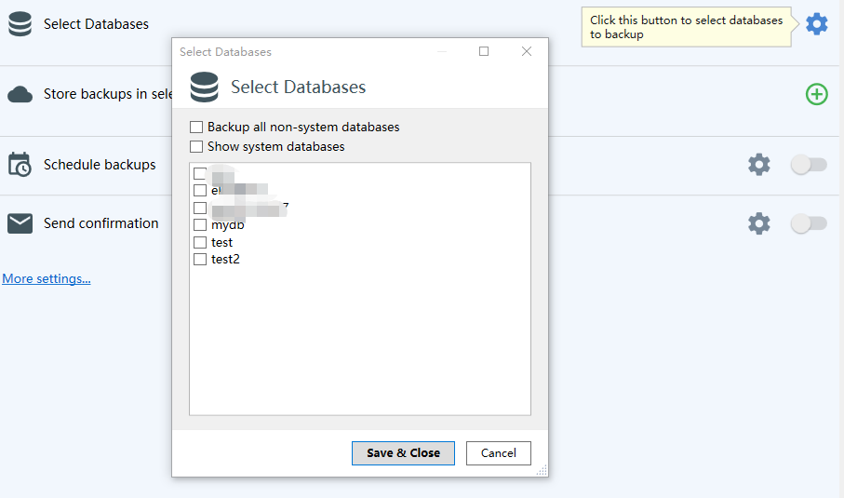The height and width of the screenshot is (498, 844).
Task: Click the cloud Store backups icon
Action: pyautogui.click(x=20, y=94)
